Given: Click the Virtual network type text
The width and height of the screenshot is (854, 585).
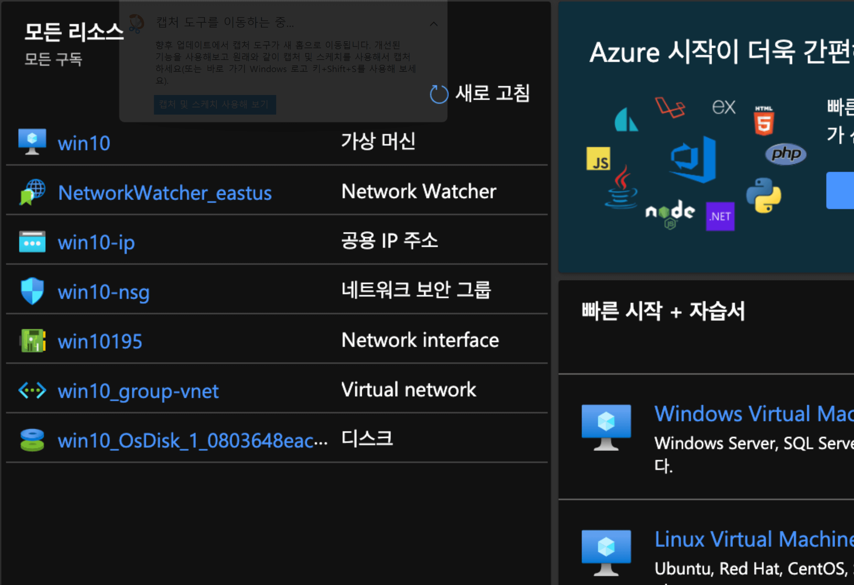Looking at the screenshot, I should click(x=409, y=390).
